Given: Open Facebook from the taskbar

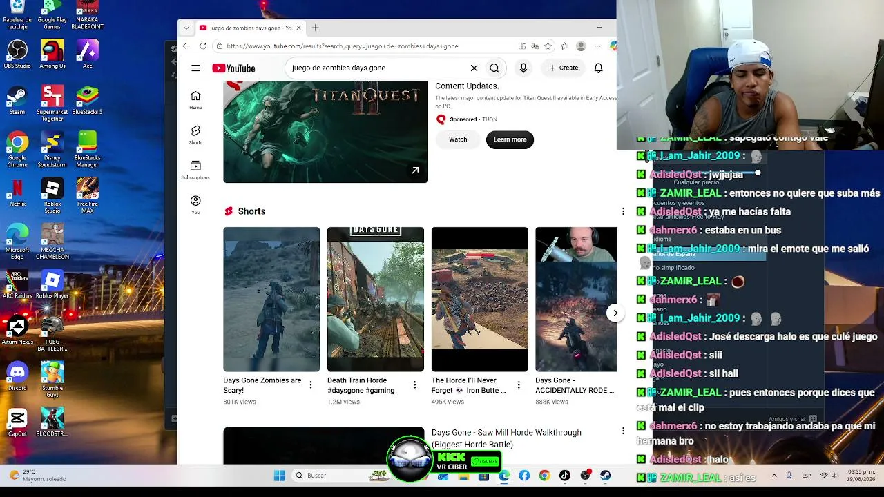Looking at the screenshot, I should tap(524, 476).
